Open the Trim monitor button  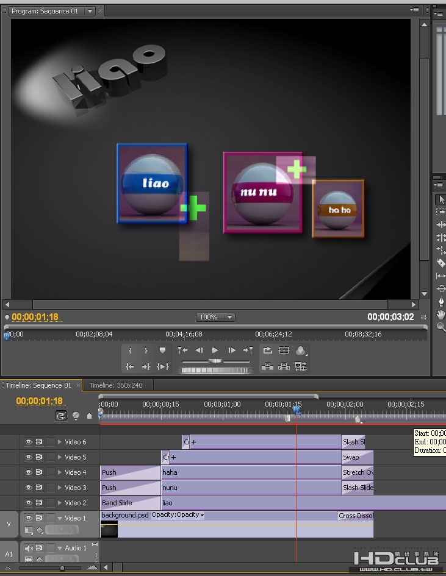pos(301,366)
